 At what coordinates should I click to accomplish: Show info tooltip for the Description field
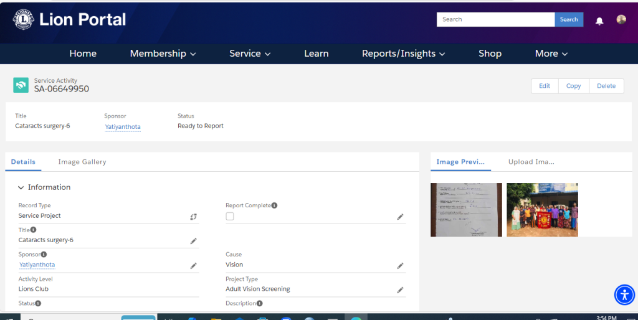coord(260,303)
